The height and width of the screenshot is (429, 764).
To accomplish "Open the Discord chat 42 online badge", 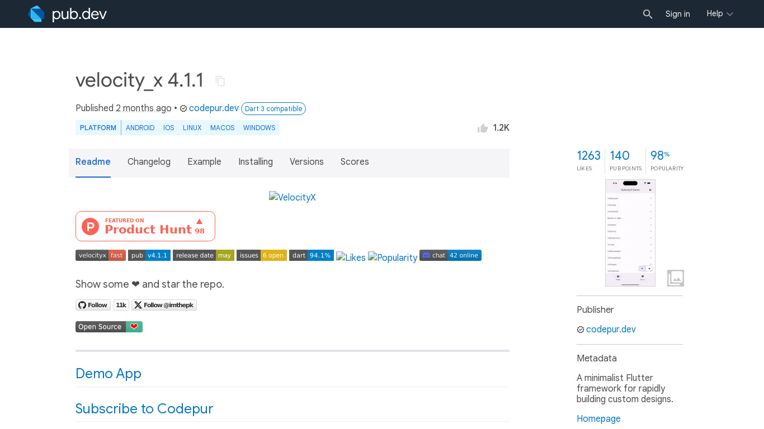I will 450,255.
